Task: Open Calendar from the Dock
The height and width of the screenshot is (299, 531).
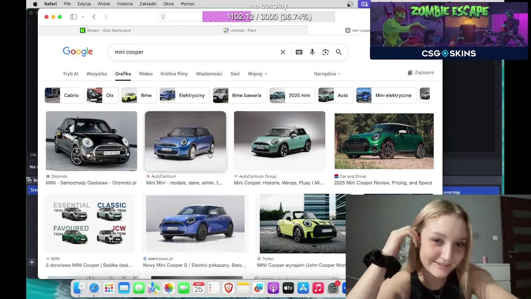Action: [199, 288]
